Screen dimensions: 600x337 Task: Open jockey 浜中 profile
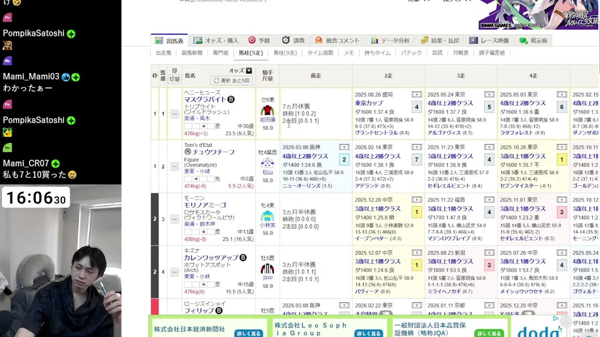tap(268, 278)
